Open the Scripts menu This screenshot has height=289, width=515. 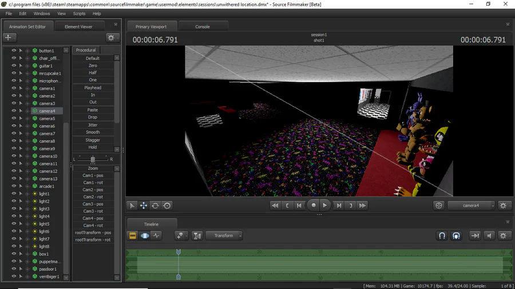point(79,14)
